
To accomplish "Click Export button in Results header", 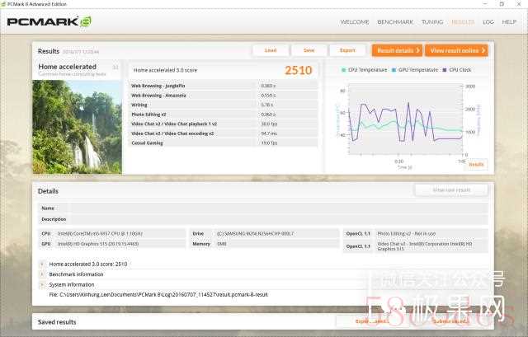I will (x=347, y=50).
